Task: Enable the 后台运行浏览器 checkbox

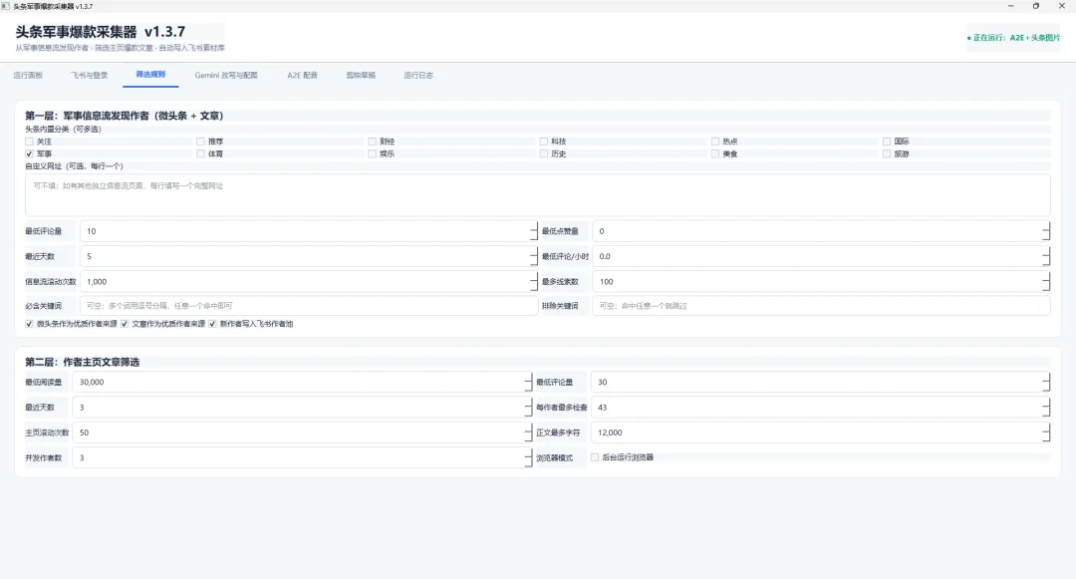Action: [x=595, y=457]
